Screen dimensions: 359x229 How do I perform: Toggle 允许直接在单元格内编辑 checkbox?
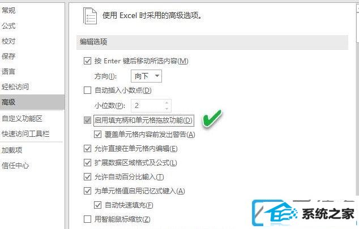tap(87, 149)
